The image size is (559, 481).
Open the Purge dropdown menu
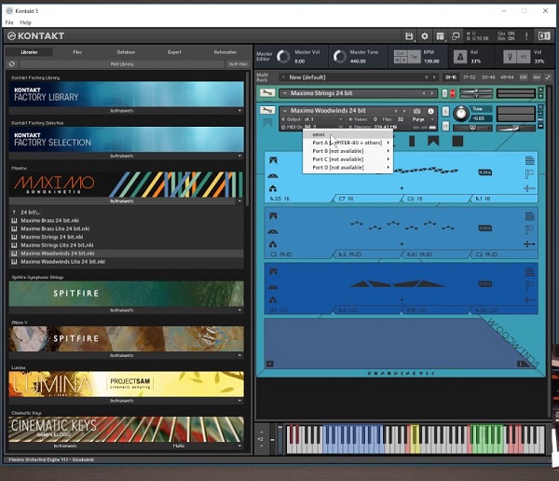point(423,119)
